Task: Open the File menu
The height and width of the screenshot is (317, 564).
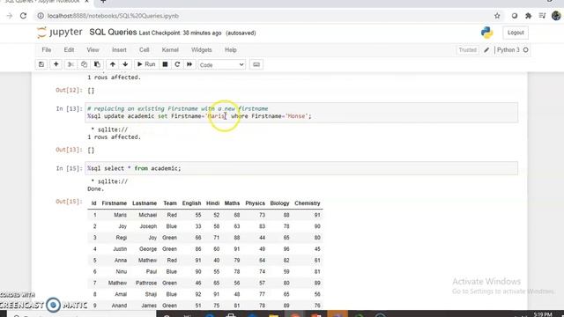Action: [47, 50]
